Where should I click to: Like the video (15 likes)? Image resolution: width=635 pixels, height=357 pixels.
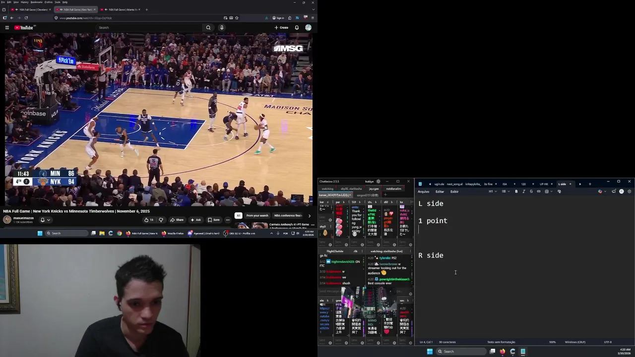click(x=148, y=220)
